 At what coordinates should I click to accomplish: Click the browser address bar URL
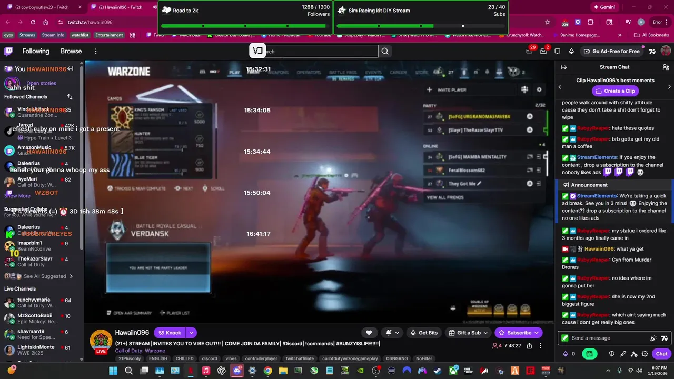90,22
